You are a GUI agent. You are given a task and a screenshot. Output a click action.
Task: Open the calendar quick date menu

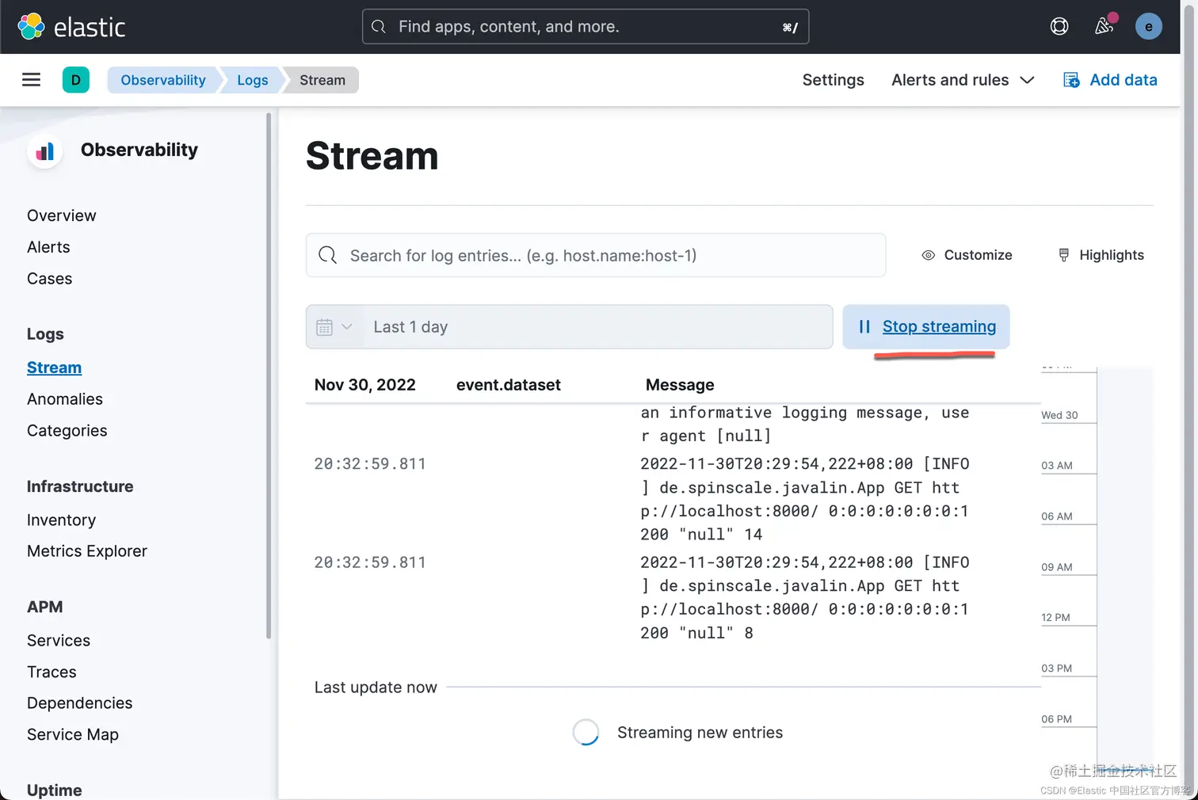click(x=334, y=327)
